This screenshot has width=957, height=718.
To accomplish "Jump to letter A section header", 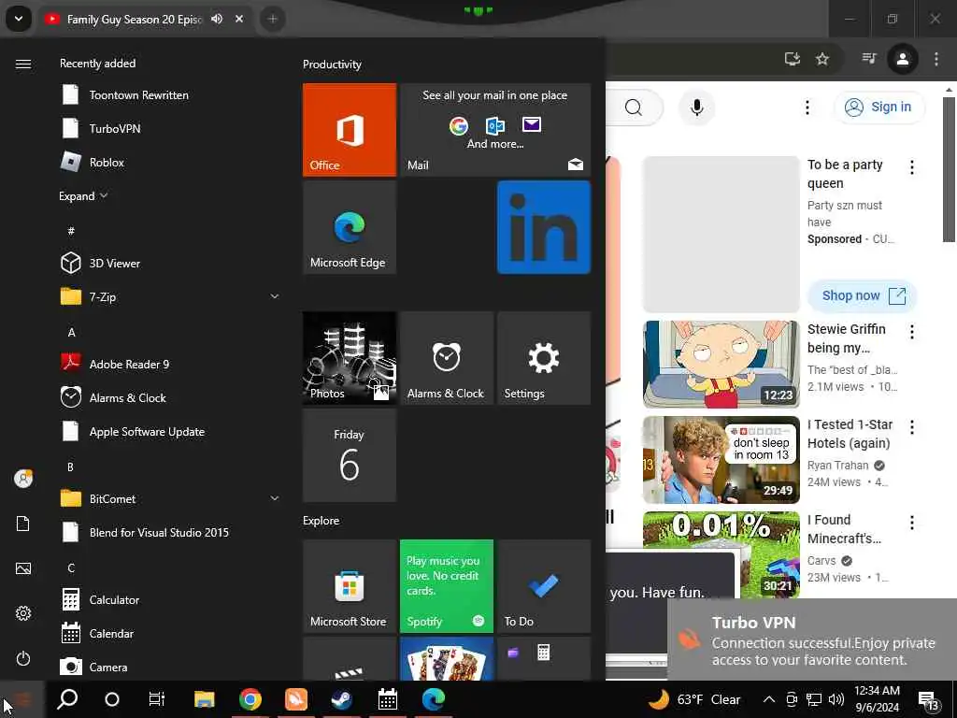I will click(x=71, y=332).
